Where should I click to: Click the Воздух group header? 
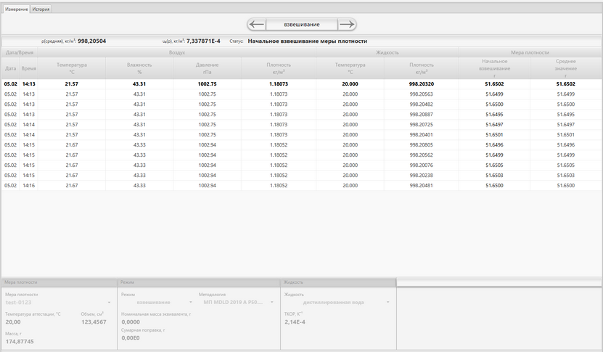click(177, 52)
